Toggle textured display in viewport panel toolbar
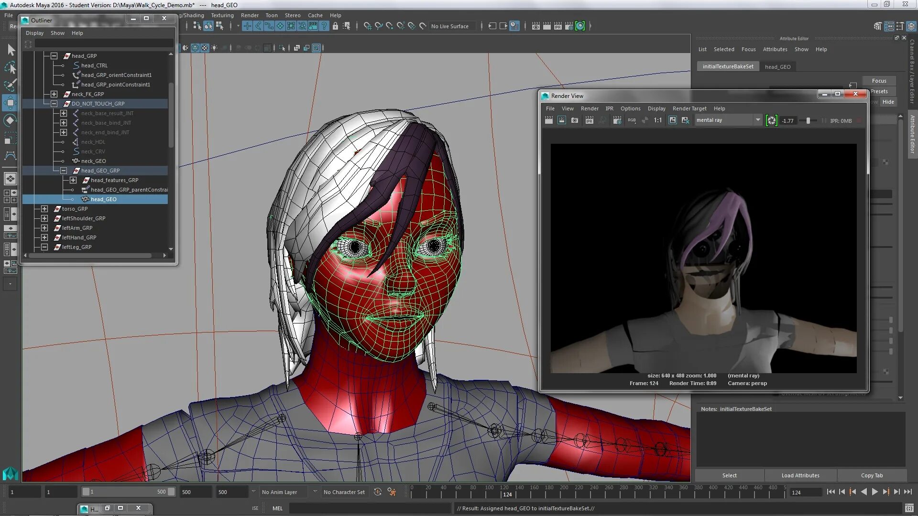The image size is (918, 516). 205,48
